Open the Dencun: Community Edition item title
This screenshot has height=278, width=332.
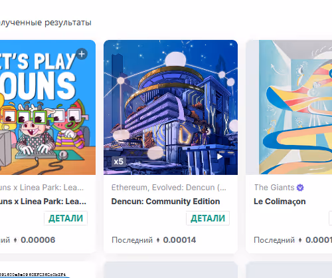(x=165, y=202)
